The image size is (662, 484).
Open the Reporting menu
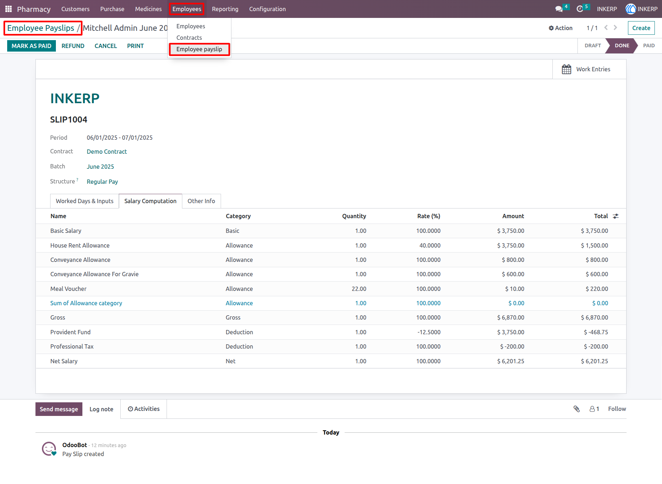click(x=225, y=9)
